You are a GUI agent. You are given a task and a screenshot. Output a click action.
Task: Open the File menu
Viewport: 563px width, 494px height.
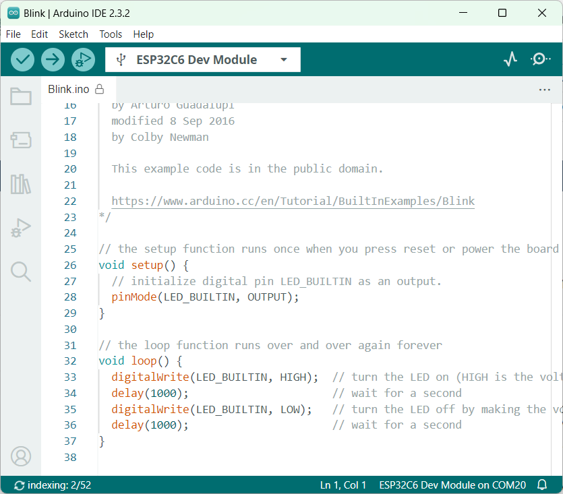click(13, 34)
